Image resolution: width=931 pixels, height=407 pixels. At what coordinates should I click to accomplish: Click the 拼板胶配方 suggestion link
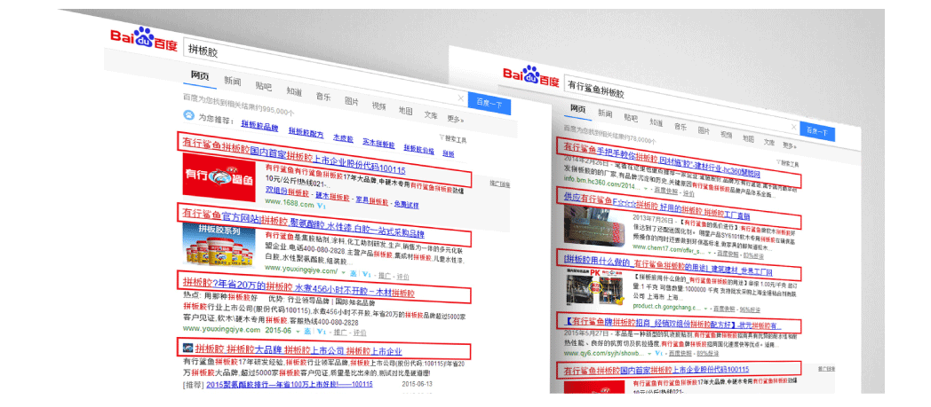click(306, 133)
